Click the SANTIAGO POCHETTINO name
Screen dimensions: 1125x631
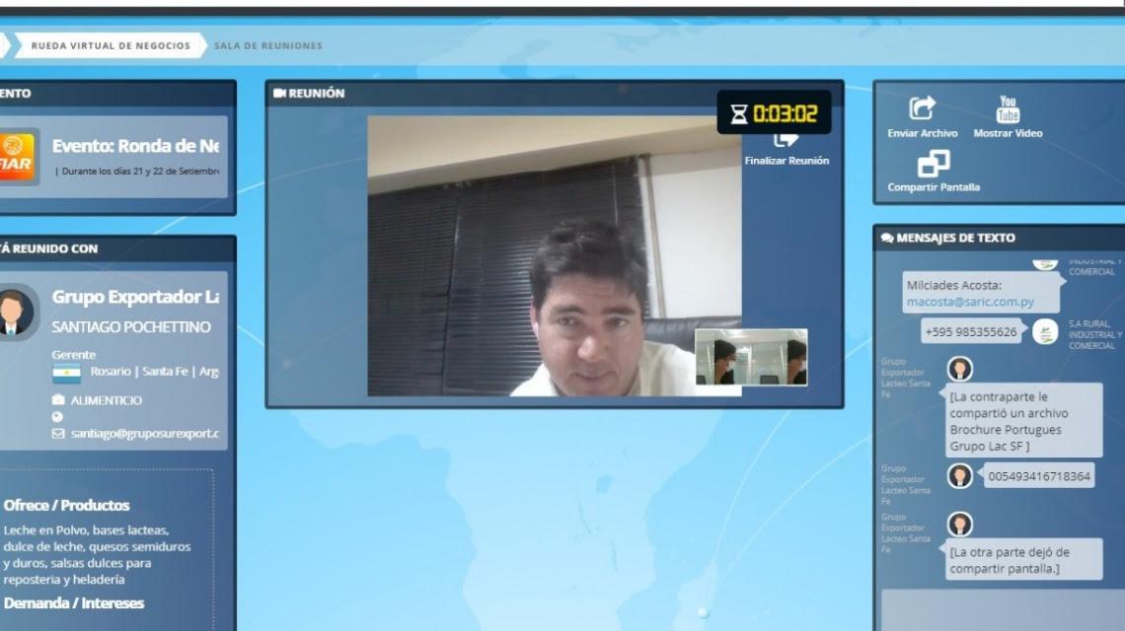[x=131, y=327]
